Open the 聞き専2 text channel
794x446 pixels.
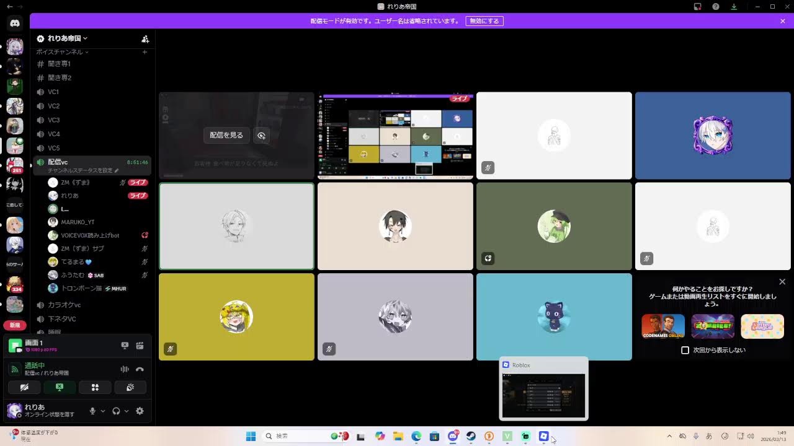92,78
